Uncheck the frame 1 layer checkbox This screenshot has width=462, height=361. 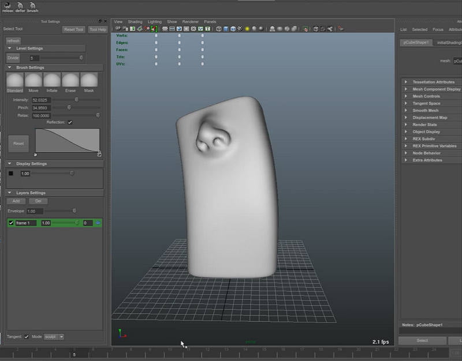click(x=11, y=223)
